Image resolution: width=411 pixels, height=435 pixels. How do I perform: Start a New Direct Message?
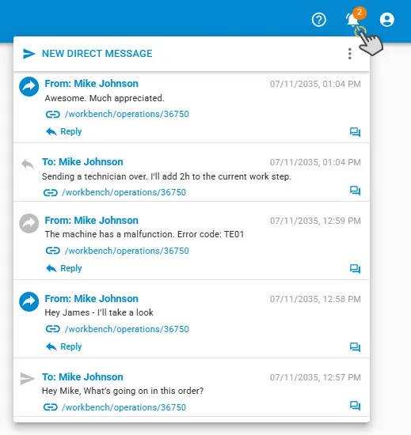(x=97, y=54)
